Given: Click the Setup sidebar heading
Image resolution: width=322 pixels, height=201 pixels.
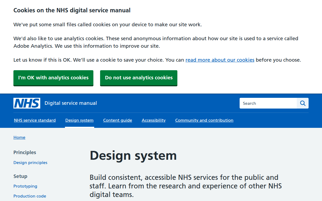Looking at the screenshot, I should (x=20, y=176).
